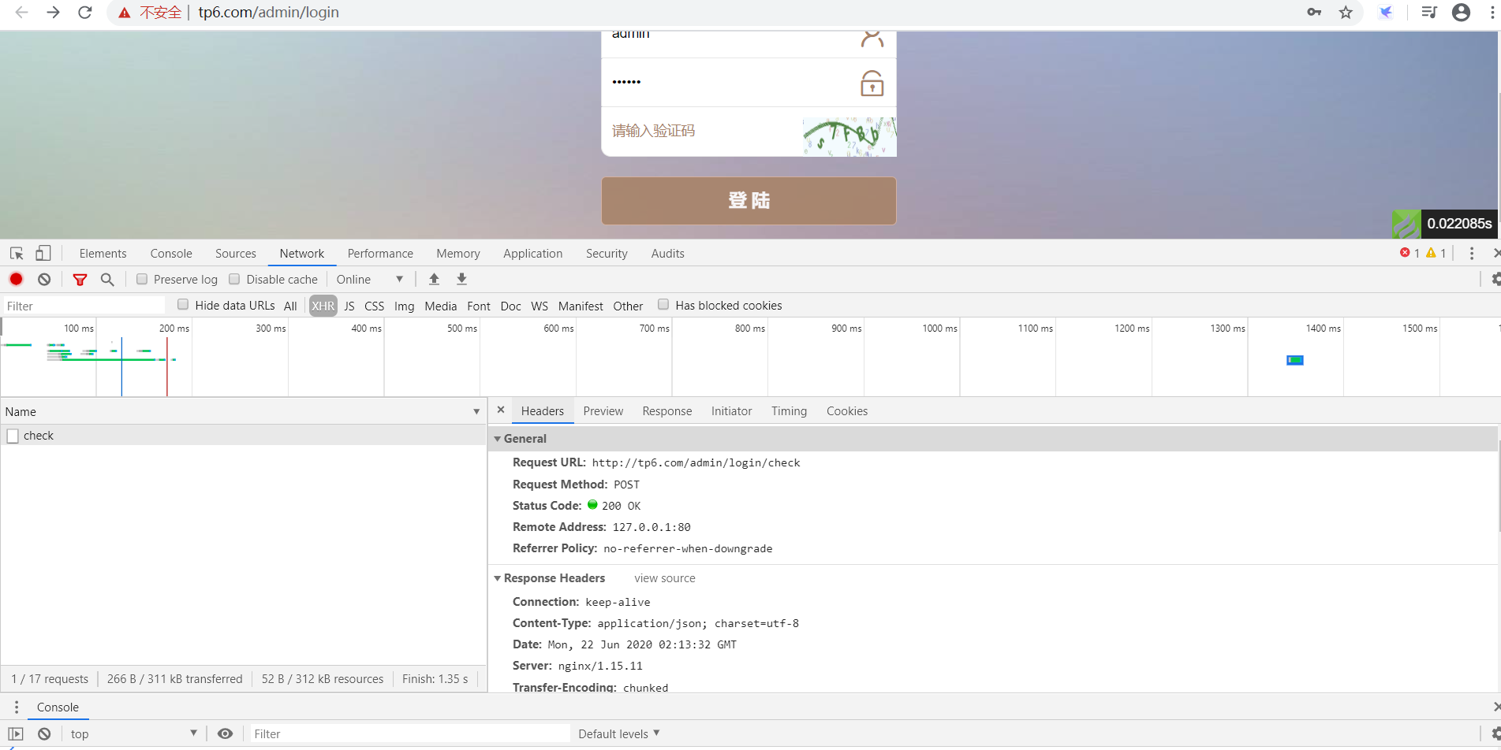Click the not-secure warning triangle icon
This screenshot has height=750, width=1501.
point(125,13)
